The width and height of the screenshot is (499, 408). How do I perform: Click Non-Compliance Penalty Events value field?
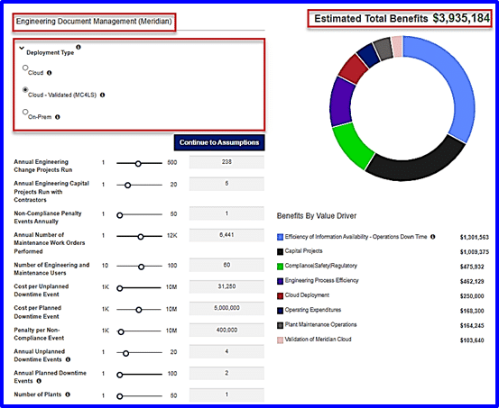[x=226, y=213]
